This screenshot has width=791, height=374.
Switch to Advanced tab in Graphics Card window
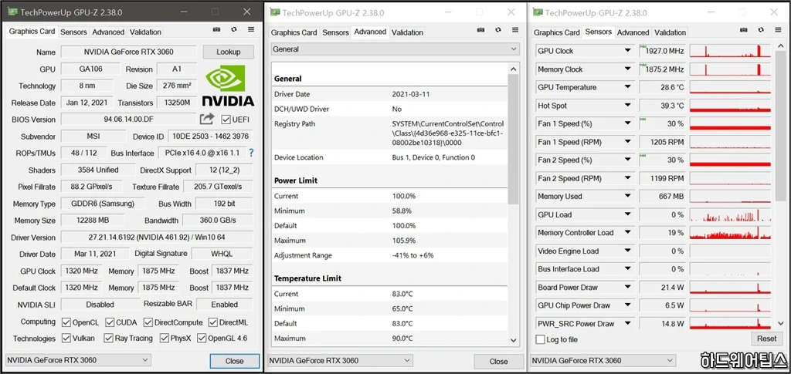108,32
